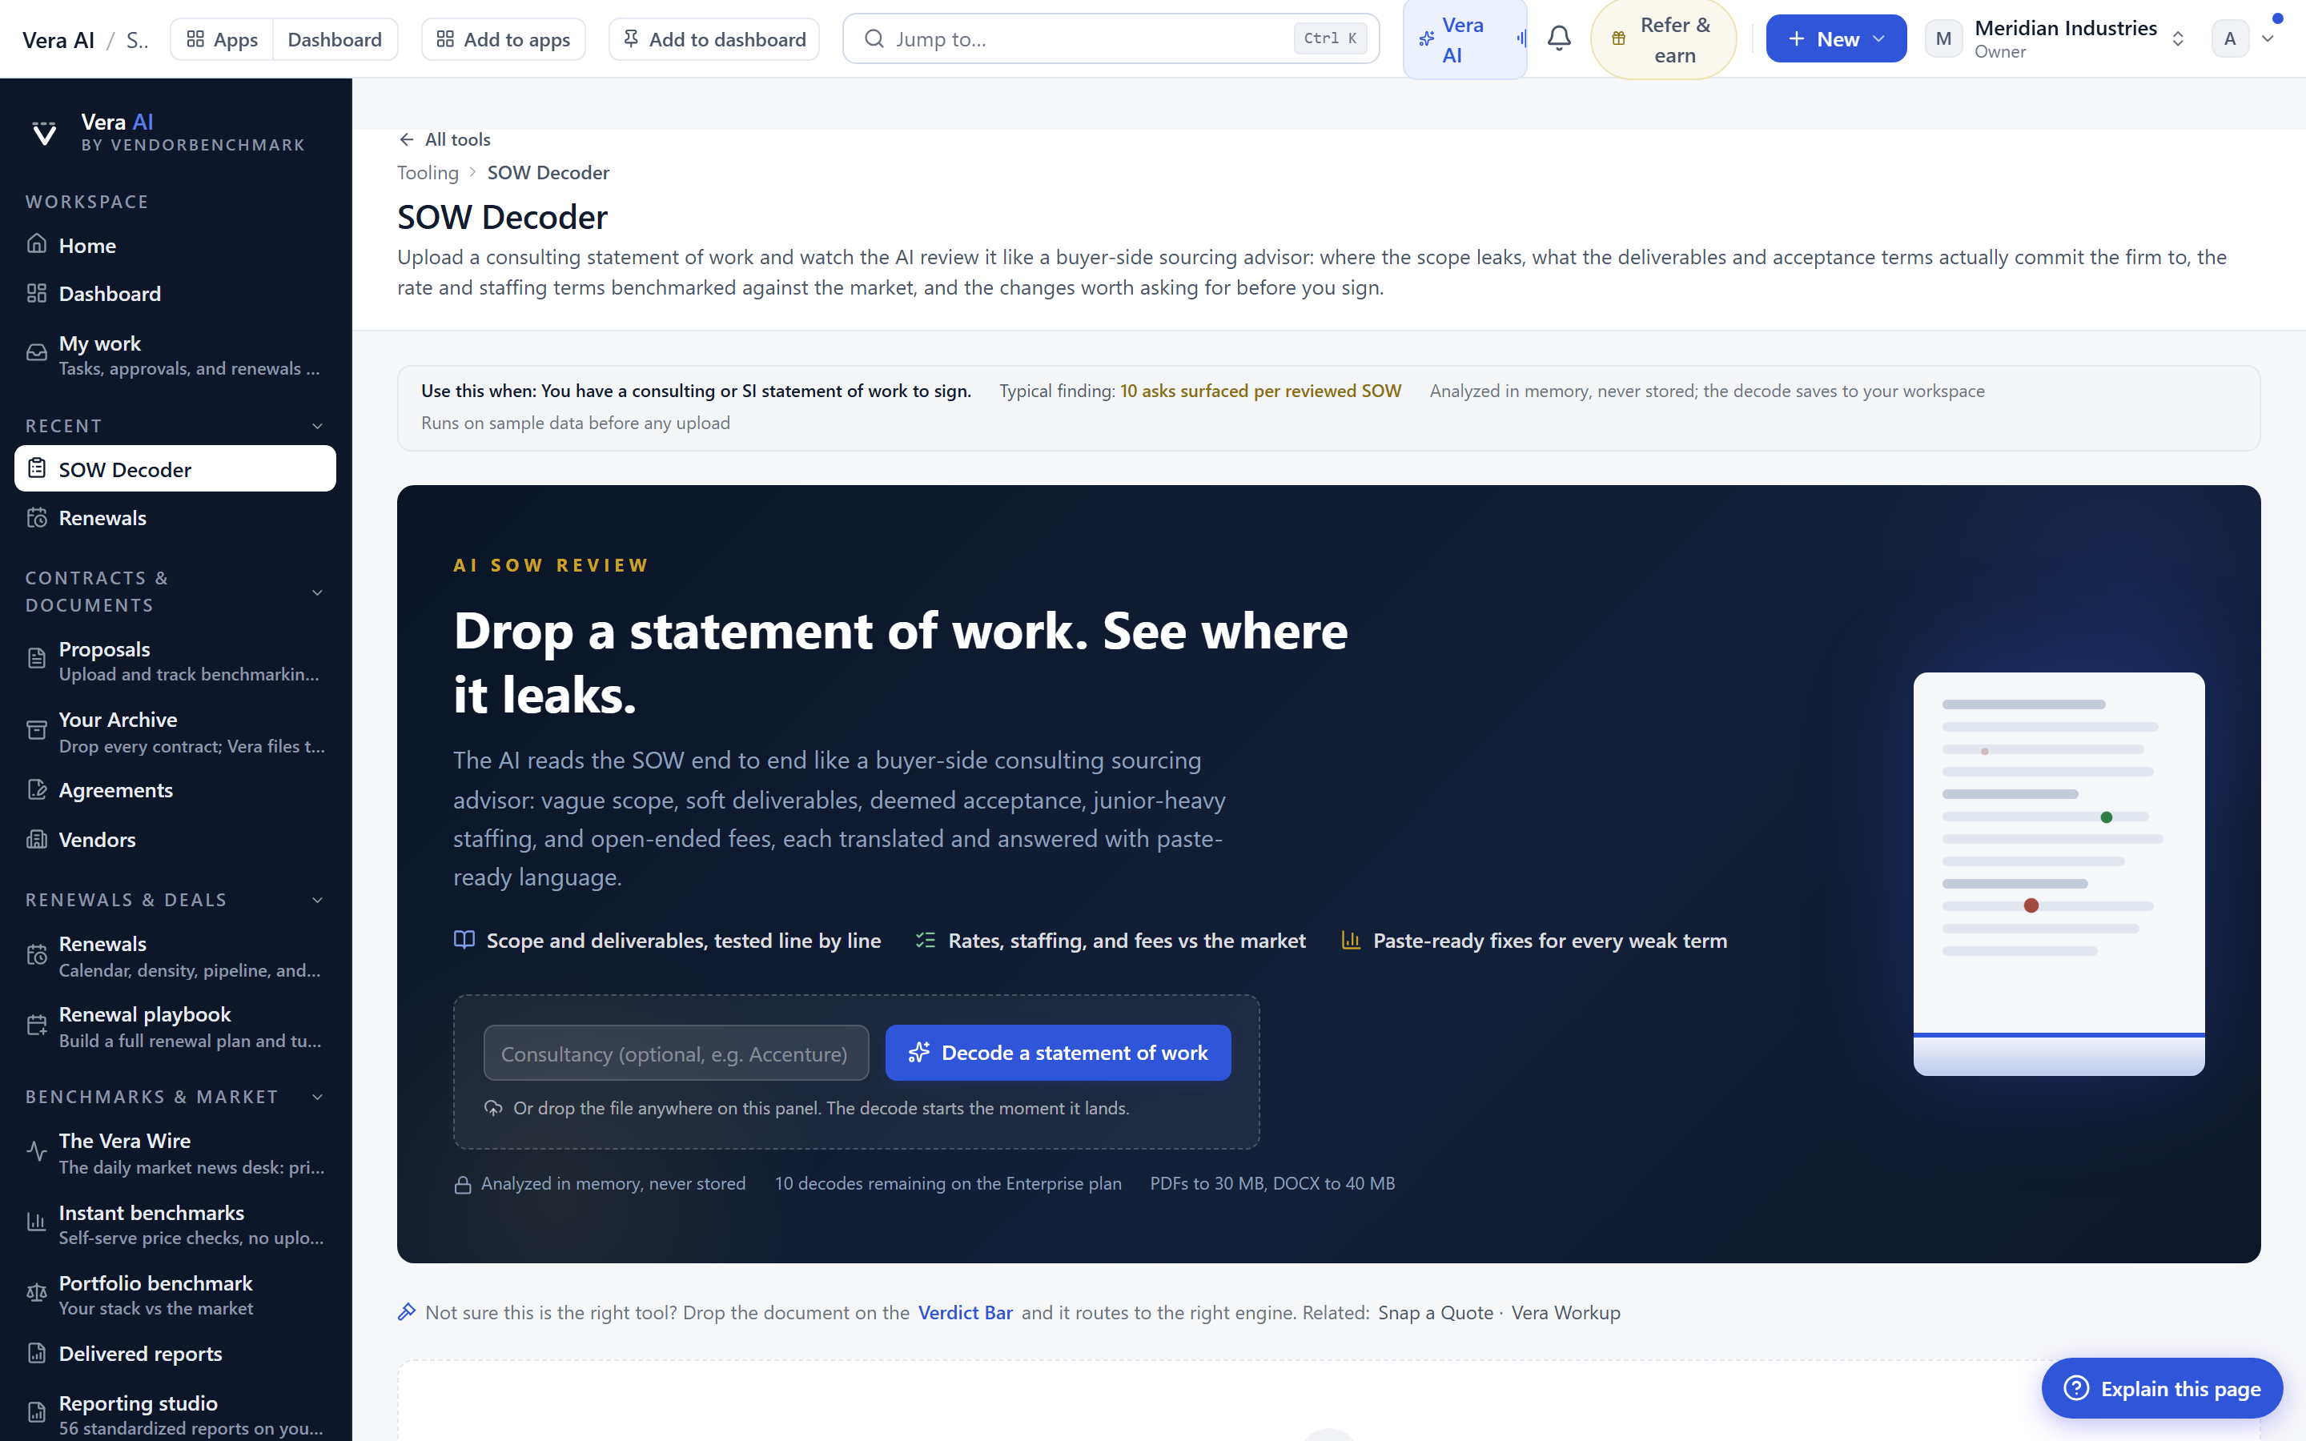
Task: Click the Vendors building icon
Action: (36, 840)
